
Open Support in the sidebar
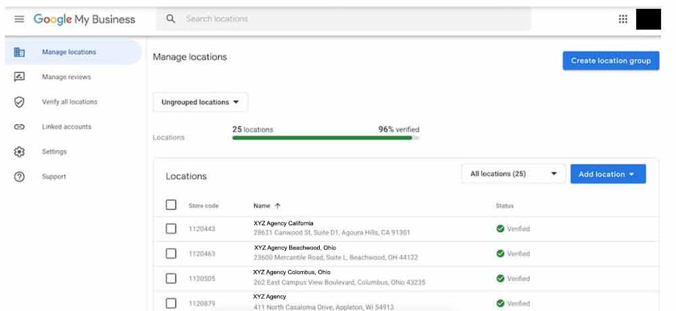tap(54, 177)
